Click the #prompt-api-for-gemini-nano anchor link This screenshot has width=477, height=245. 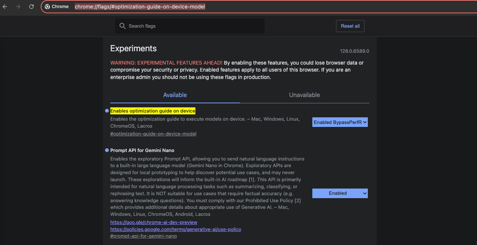(x=143, y=236)
